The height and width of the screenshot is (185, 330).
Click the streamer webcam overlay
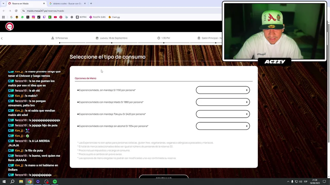274,31
